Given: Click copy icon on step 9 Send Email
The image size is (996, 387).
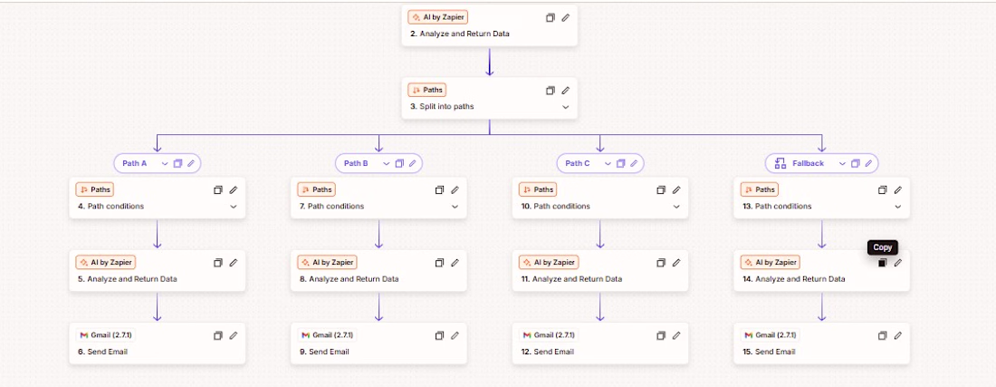Looking at the screenshot, I should (x=439, y=335).
